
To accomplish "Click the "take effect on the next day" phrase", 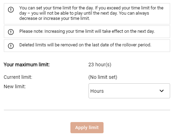I will point(128,31).
